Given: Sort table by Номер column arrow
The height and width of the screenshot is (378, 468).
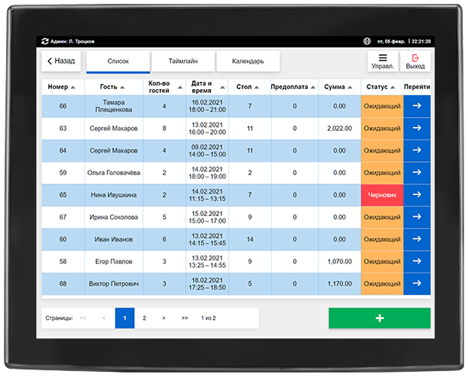Looking at the screenshot, I should coord(73,88).
